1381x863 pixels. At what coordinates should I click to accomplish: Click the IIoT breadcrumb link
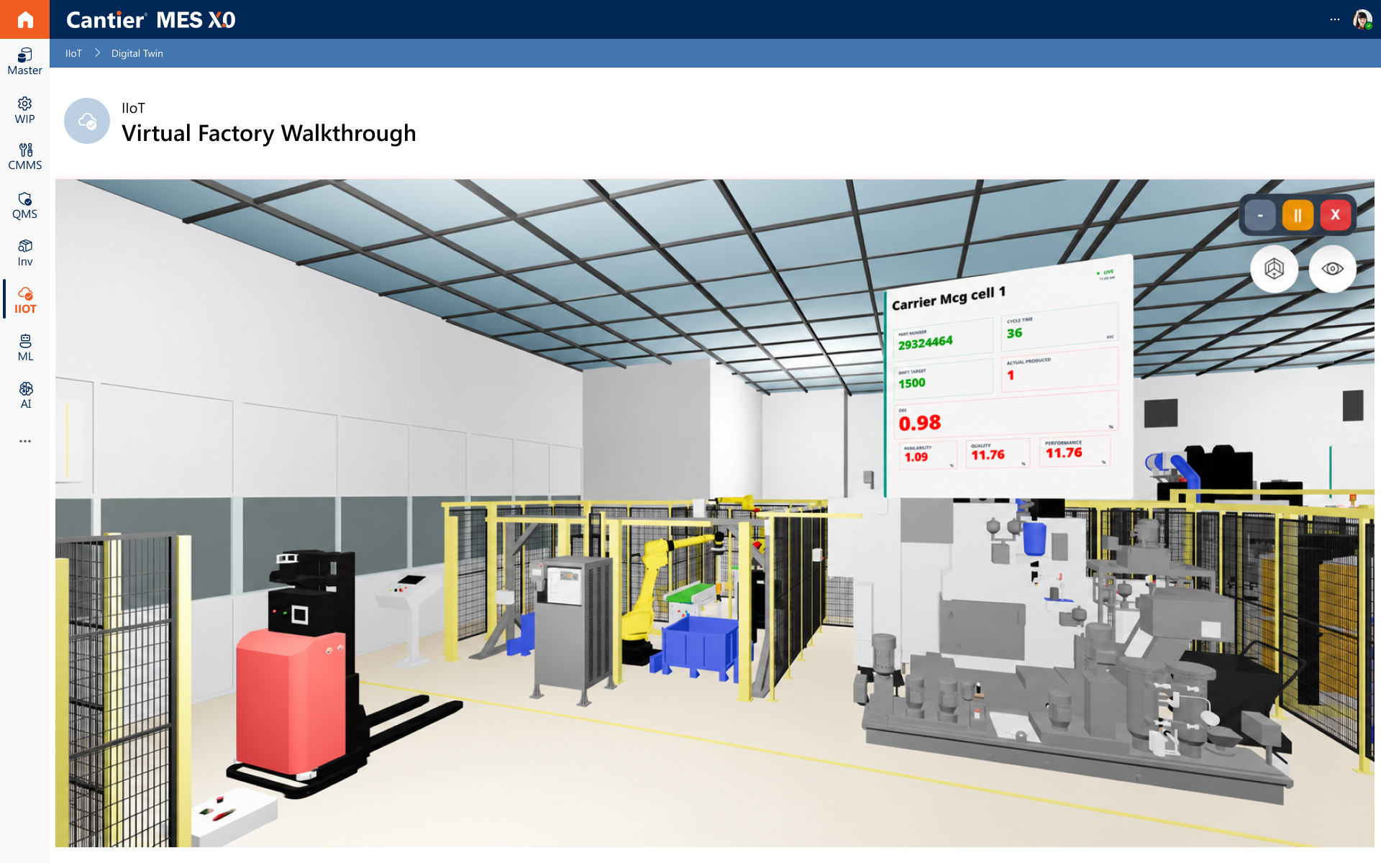point(73,53)
